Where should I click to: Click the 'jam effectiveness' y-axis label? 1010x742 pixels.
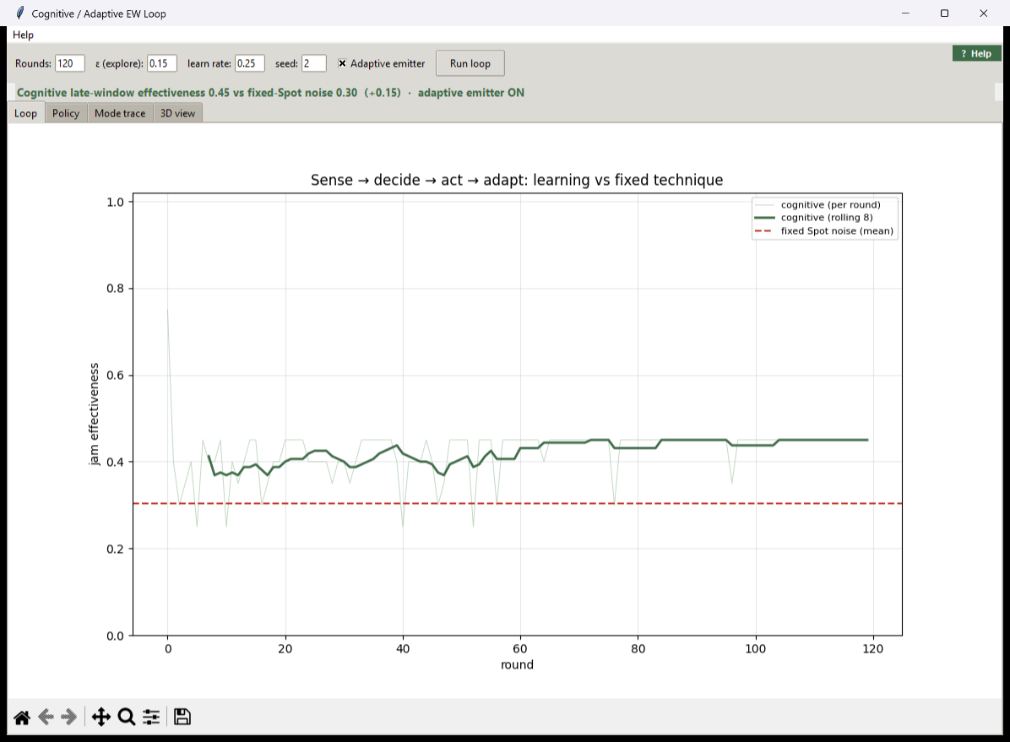pyautogui.click(x=94, y=414)
